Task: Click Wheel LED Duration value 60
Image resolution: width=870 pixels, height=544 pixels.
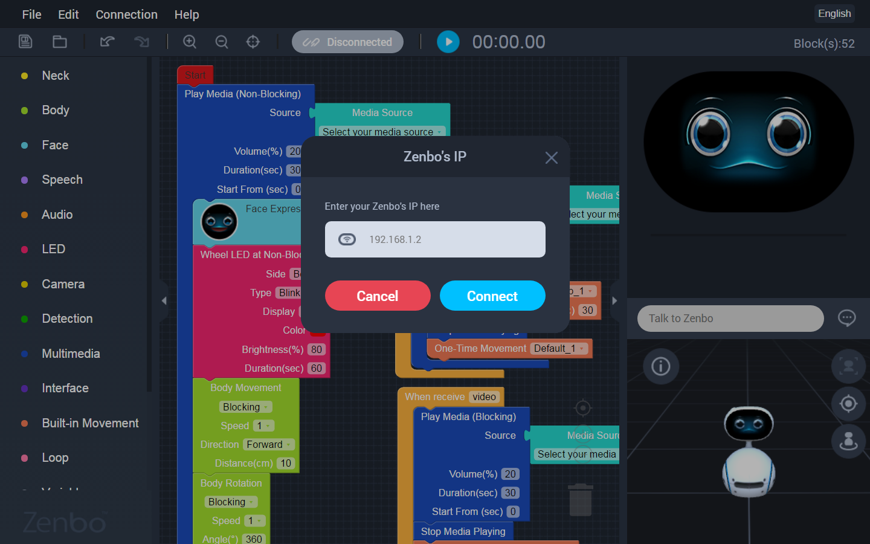Action: pos(317,368)
